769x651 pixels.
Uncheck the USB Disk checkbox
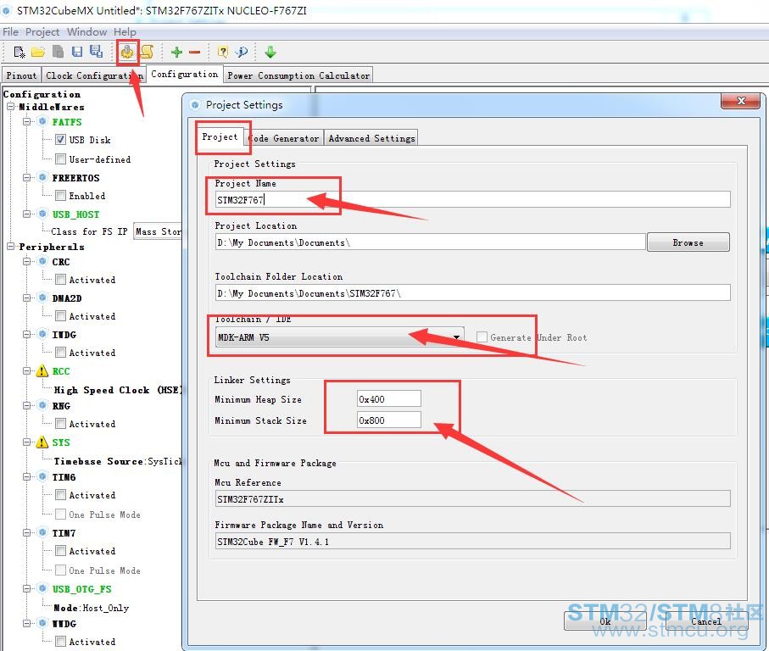point(60,140)
